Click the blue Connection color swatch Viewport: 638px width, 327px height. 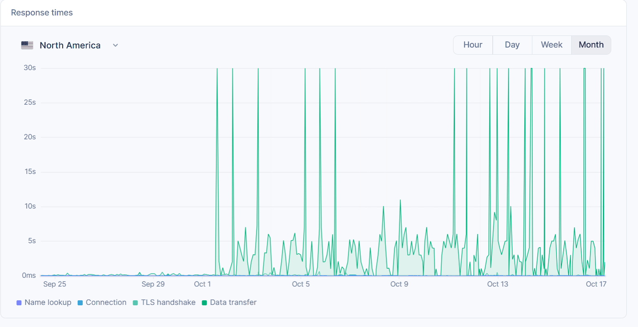[80, 303]
